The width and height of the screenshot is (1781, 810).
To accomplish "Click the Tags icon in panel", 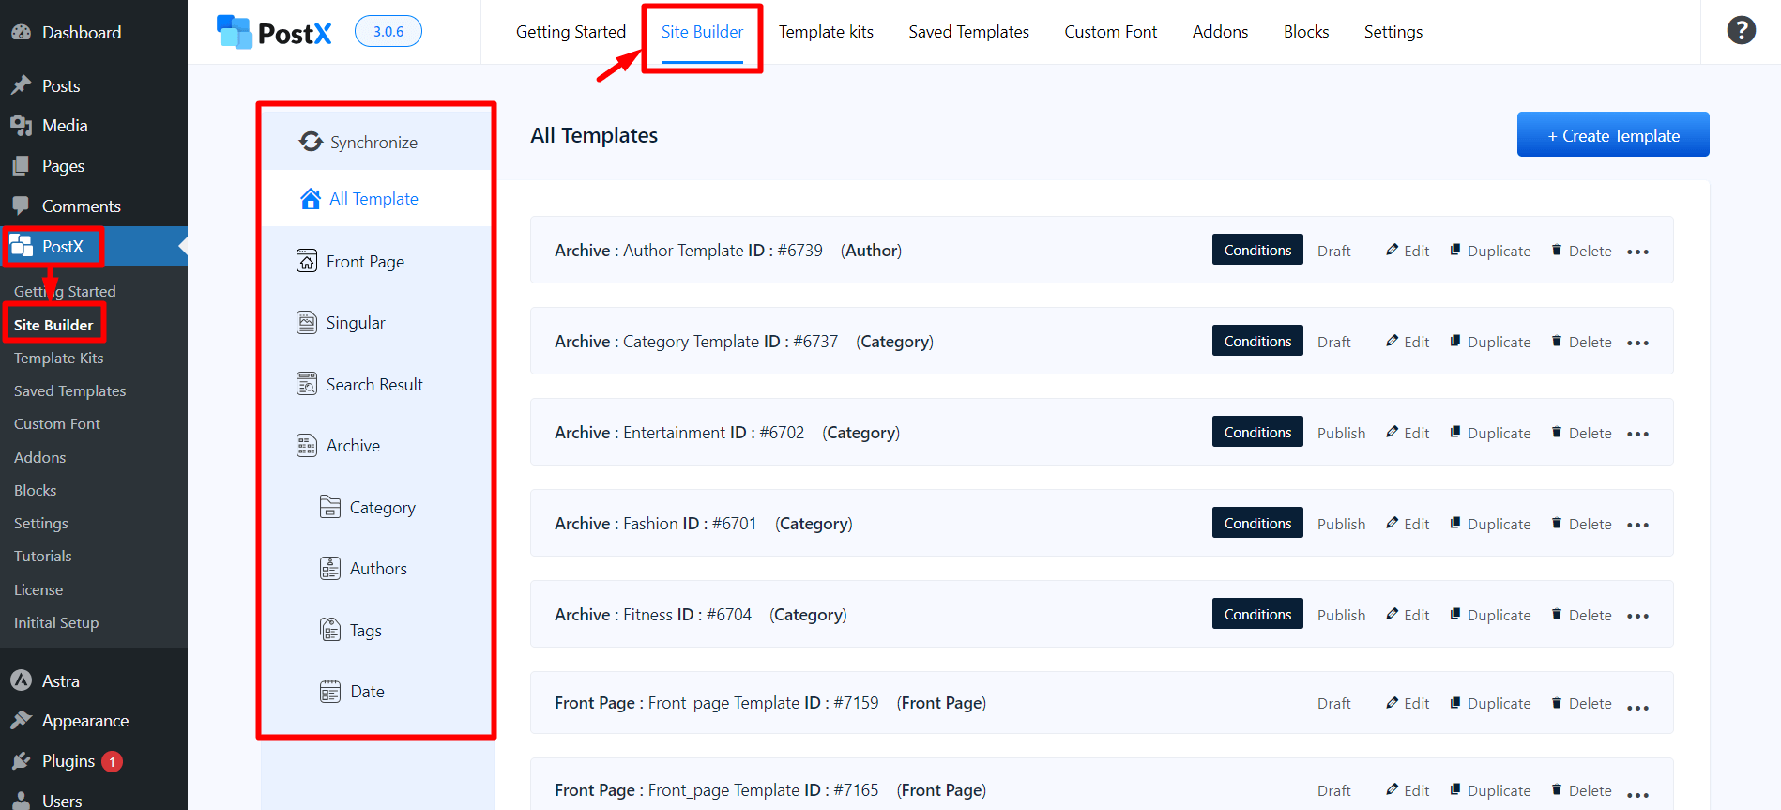I will 330,630.
